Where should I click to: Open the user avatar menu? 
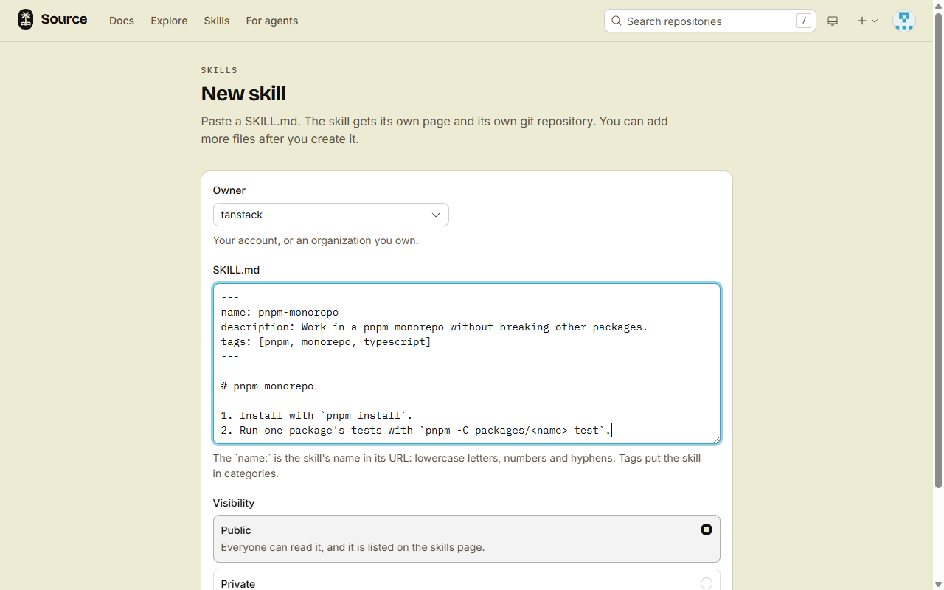pyautogui.click(x=904, y=21)
